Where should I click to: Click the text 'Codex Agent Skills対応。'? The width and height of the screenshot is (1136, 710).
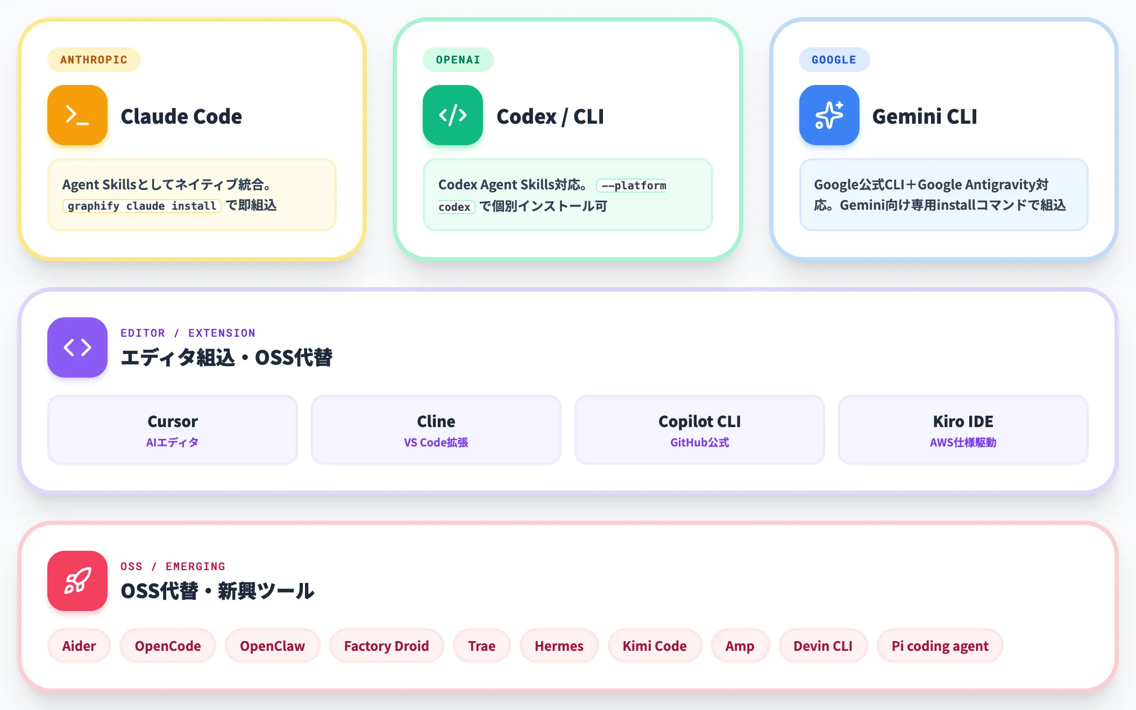(x=513, y=184)
